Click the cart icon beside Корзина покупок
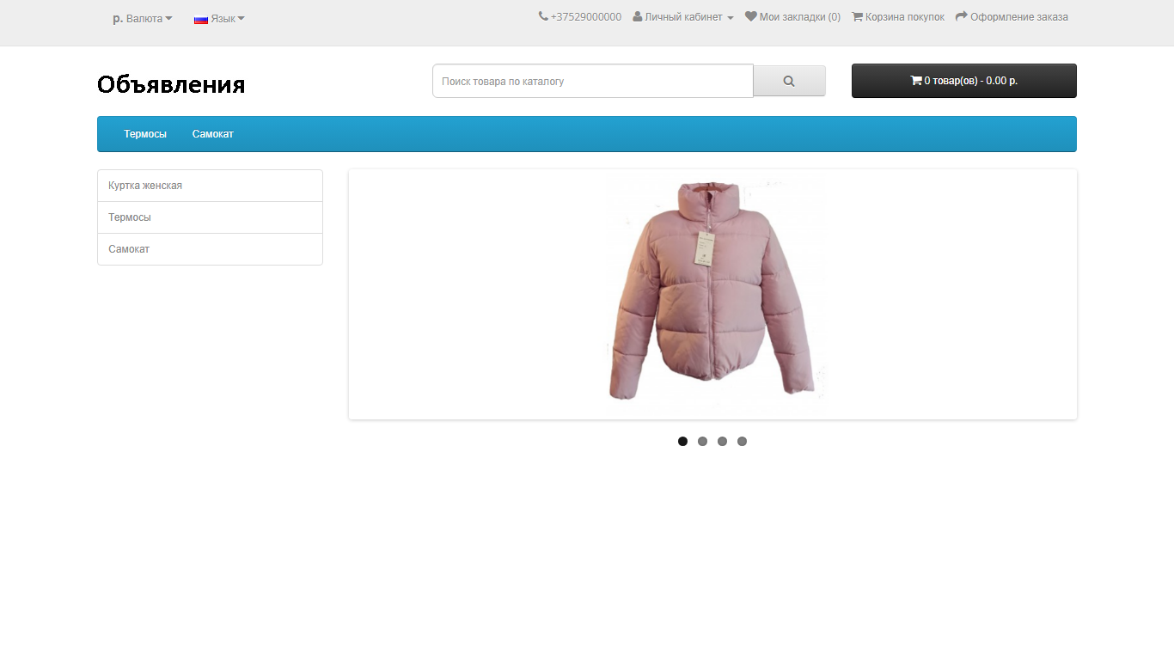This screenshot has height=660, width=1174. point(857,16)
